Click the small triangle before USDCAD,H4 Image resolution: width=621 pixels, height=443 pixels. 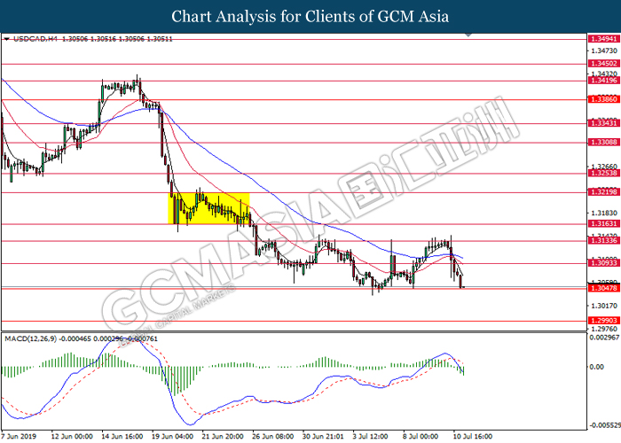[x=6, y=39]
